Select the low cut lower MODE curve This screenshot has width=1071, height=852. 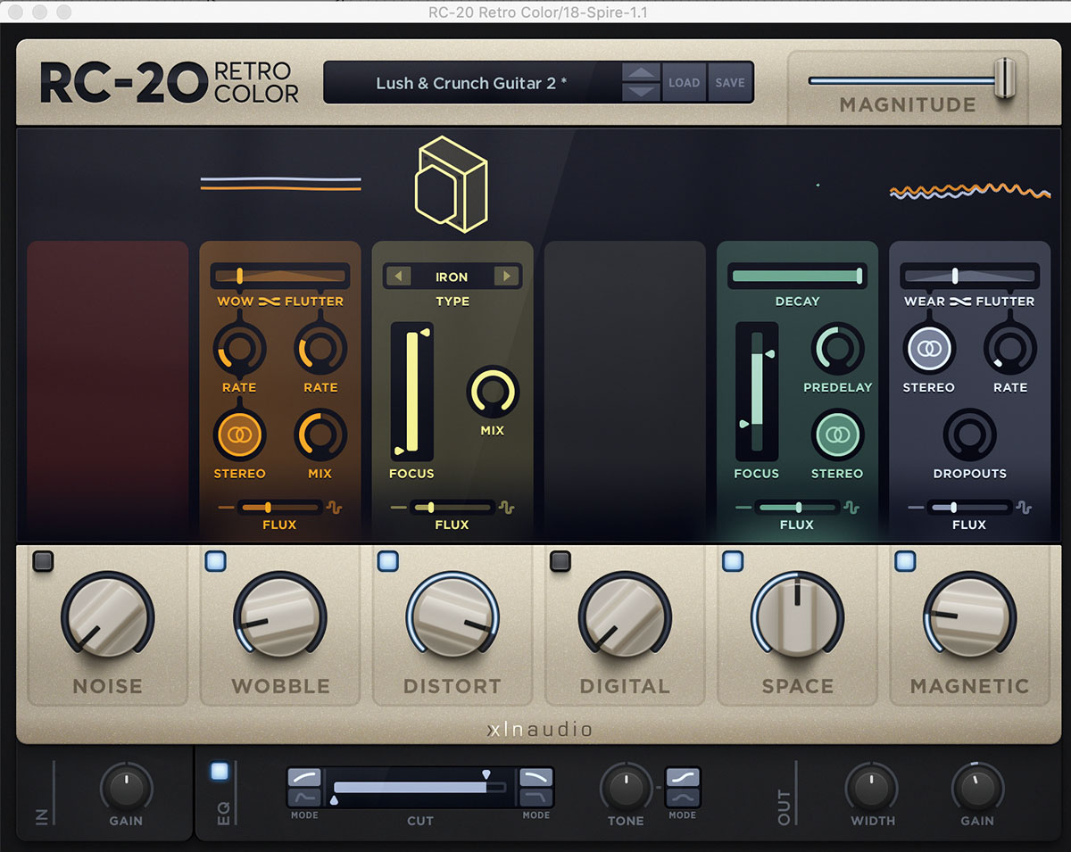(x=304, y=798)
